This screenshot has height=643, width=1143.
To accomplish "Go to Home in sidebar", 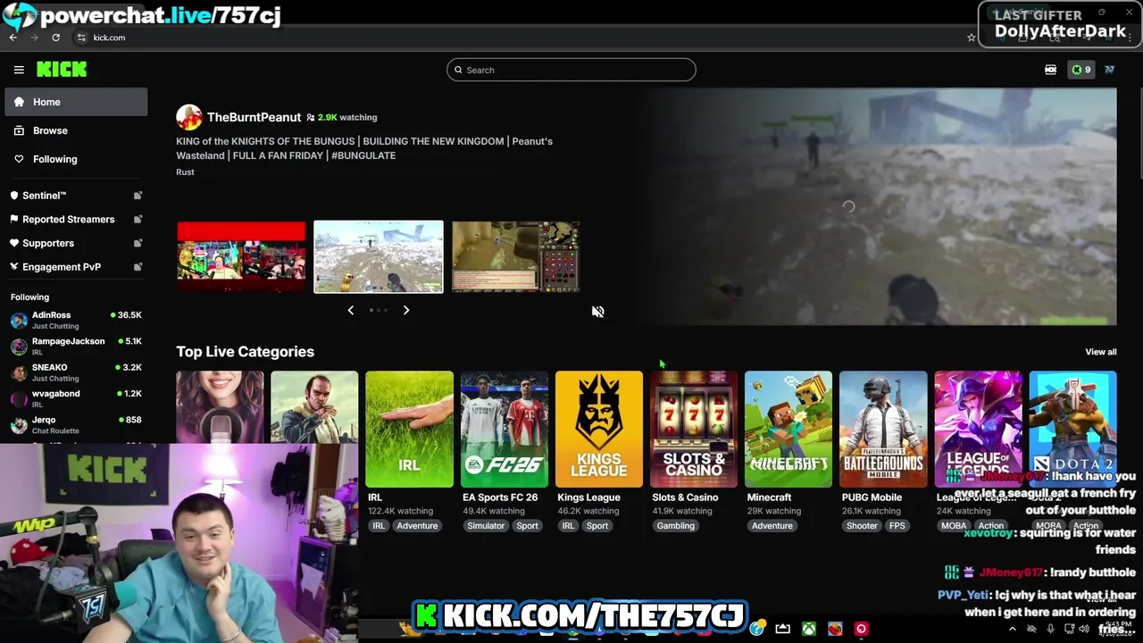I will (76, 102).
